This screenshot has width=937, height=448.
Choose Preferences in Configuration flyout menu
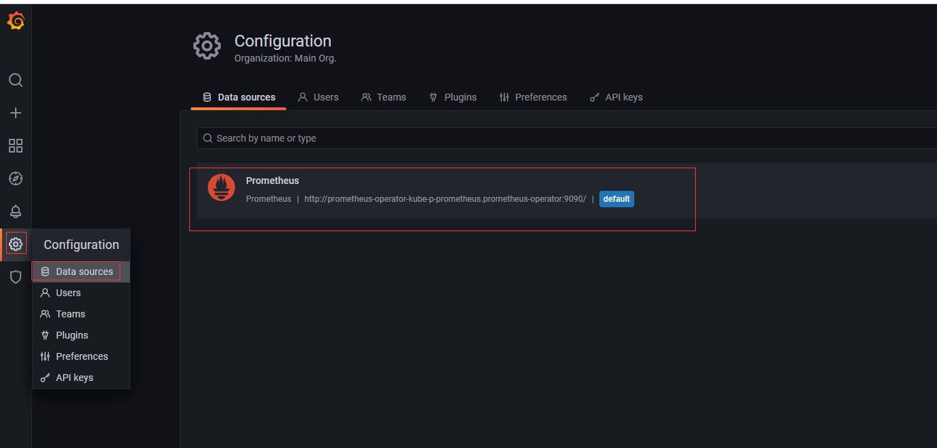[x=81, y=356]
